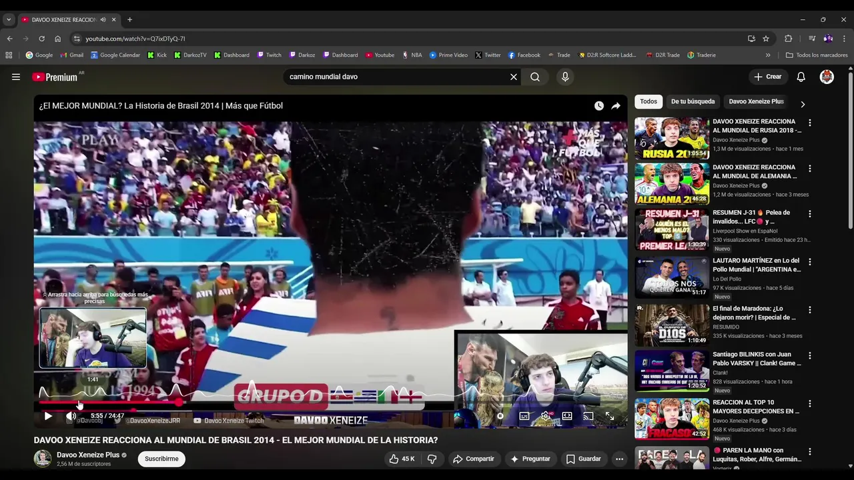Save video with Guardar button
854x480 pixels.
pos(584,459)
